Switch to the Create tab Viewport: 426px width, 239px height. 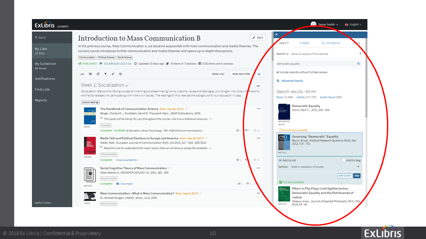point(304,43)
